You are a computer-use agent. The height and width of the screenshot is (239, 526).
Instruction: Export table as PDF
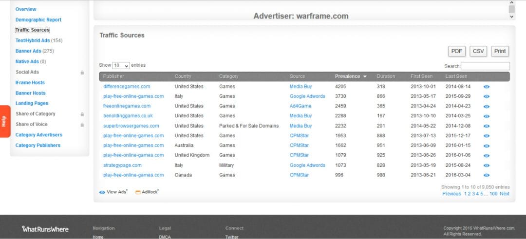456,51
